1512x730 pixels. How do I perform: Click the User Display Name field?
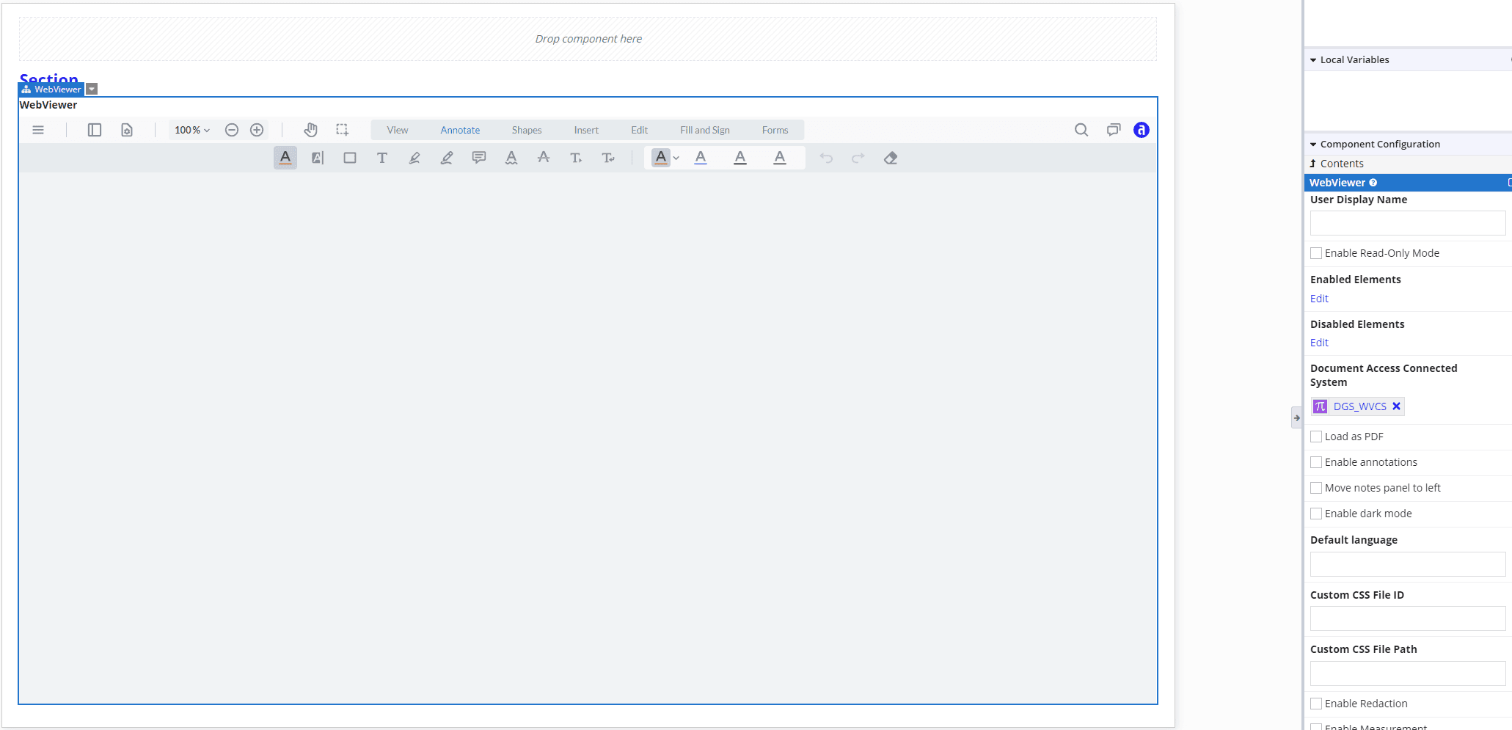[x=1407, y=223]
